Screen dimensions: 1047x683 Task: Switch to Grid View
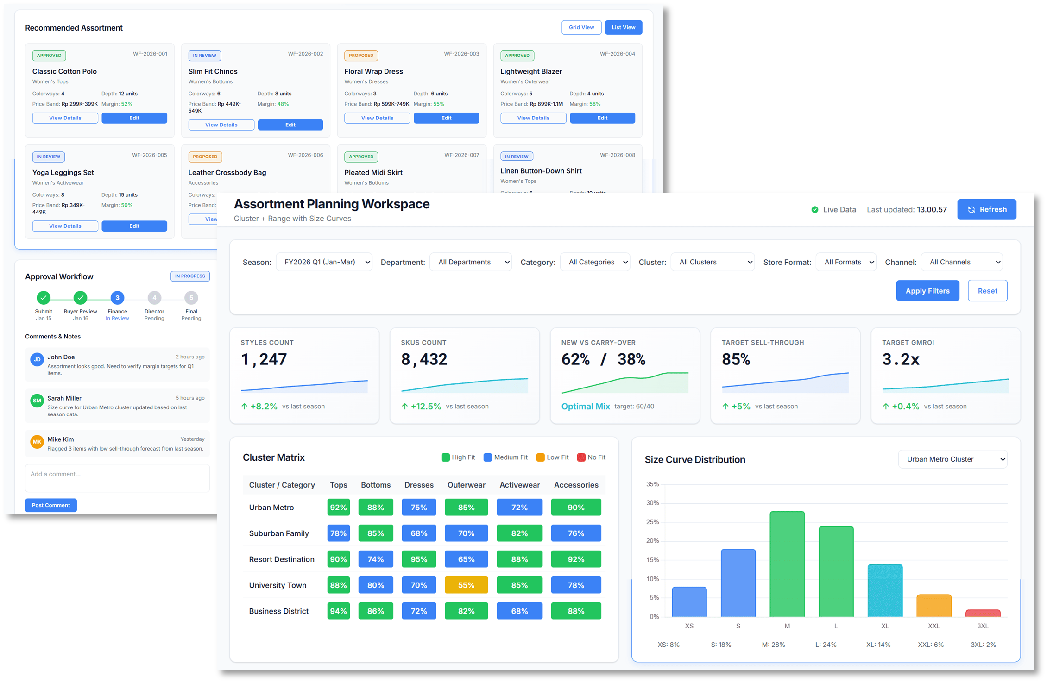[581, 27]
